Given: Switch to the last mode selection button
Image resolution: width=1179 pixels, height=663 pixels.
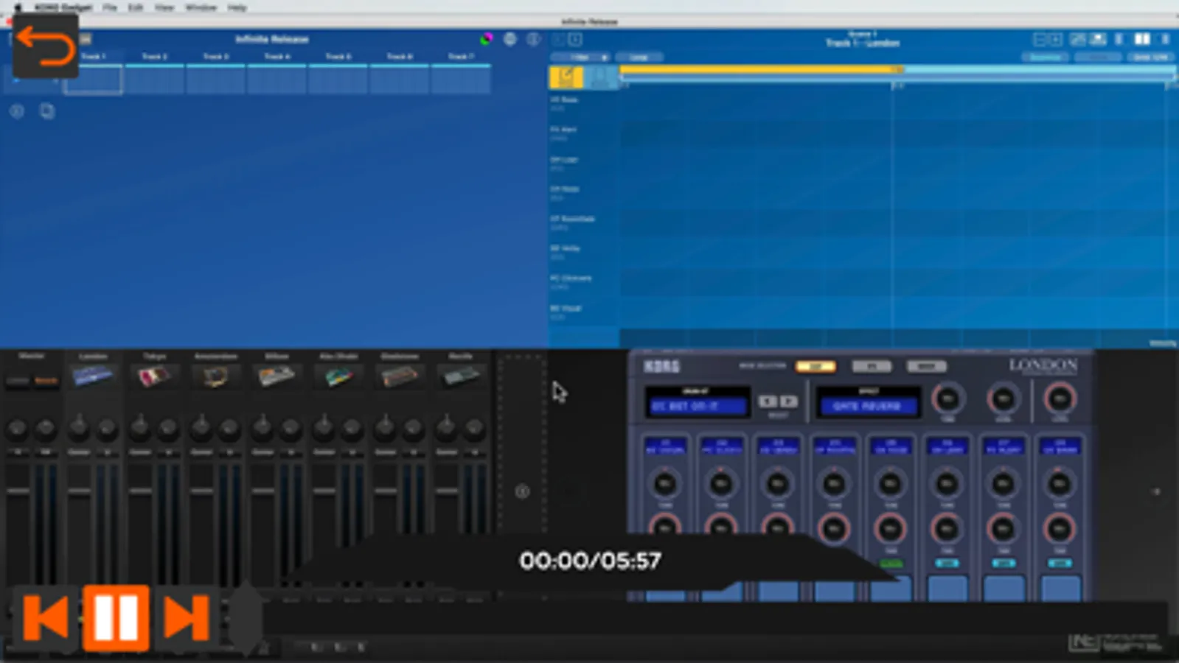Looking at the screenshot, I should pyautogui.click(x=926, y=366).
